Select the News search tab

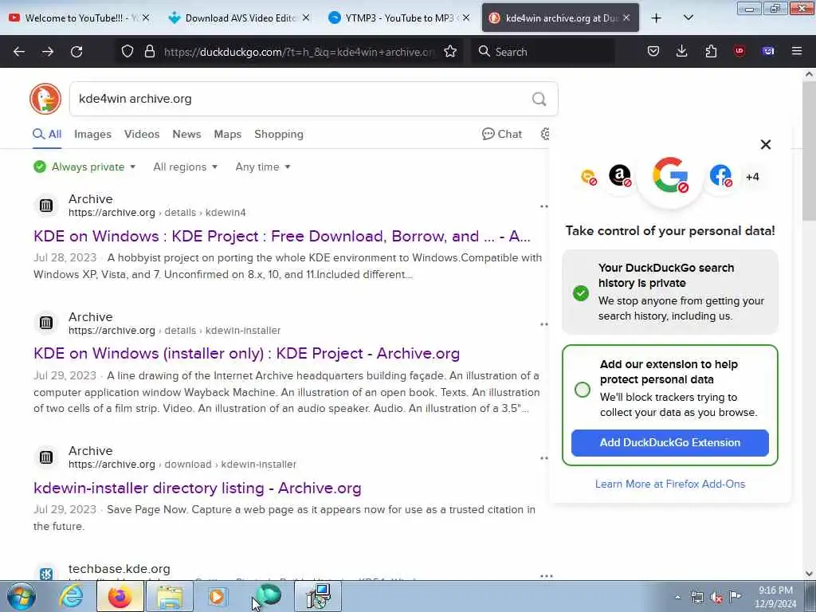[x=186, y=134]
